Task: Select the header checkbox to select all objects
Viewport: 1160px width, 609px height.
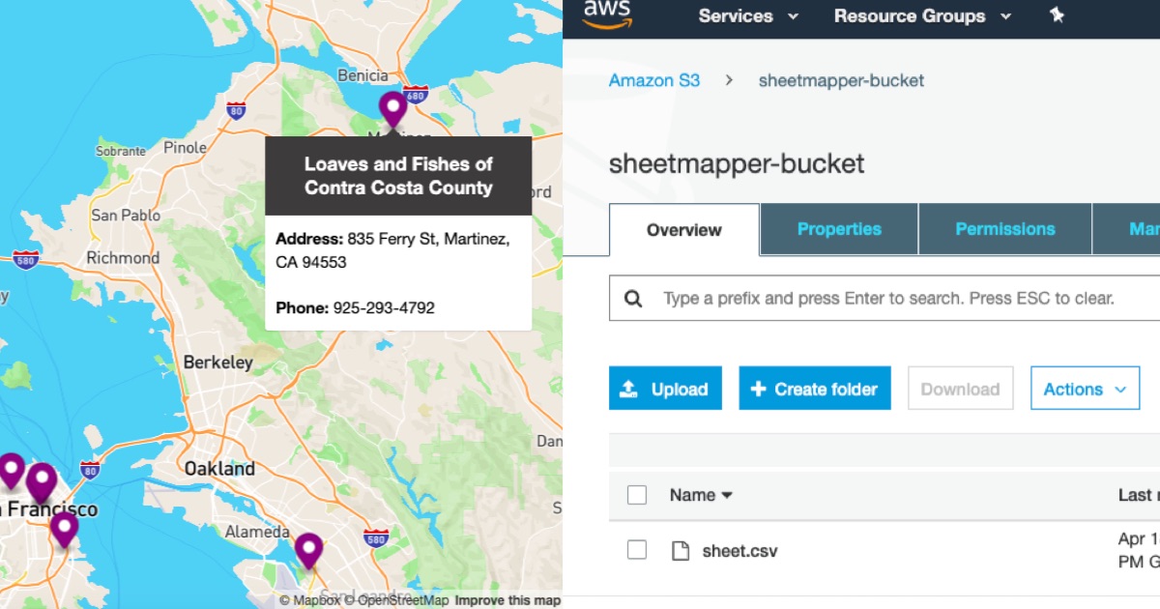Action: click(636, 494)
